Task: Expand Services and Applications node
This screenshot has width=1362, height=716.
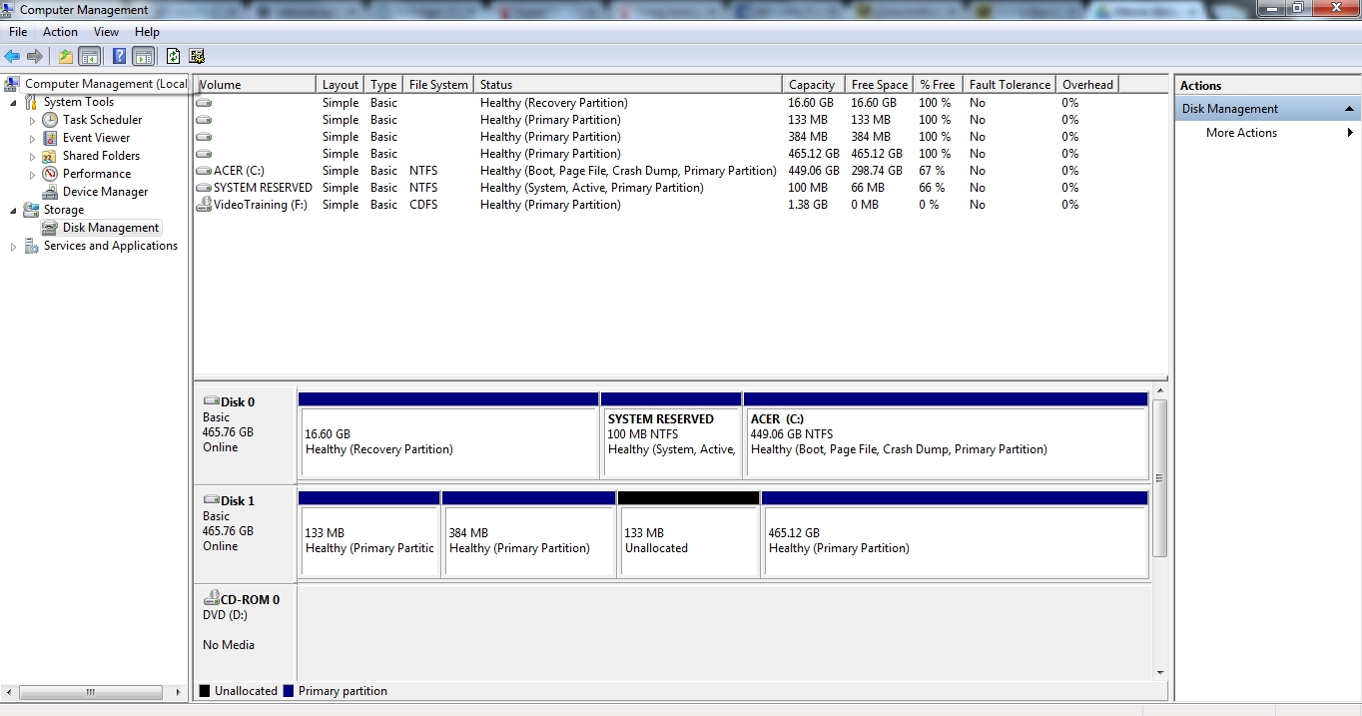Action: click(13, 247)
